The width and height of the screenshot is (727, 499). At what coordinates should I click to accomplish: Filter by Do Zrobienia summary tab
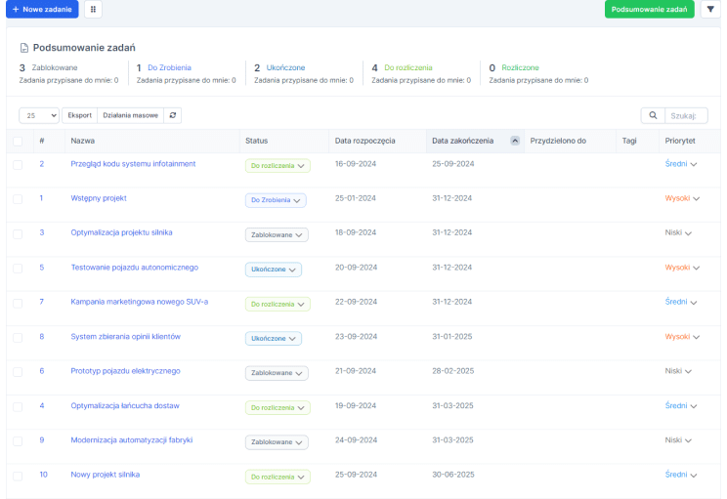click(x=169, y=67)
